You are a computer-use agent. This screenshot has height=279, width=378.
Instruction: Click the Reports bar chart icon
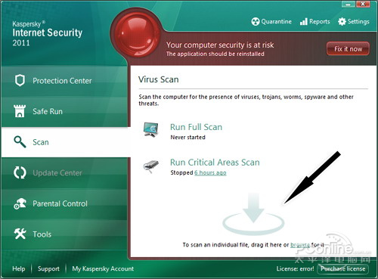tap(304, 22)
